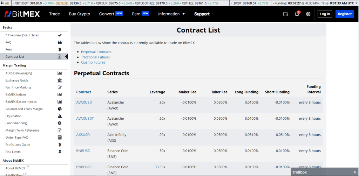Click the chart icon beside BitMEX Indices
The height and width of the screenshot is (176, 359).
pyautogui.click(x=60, y=94)
